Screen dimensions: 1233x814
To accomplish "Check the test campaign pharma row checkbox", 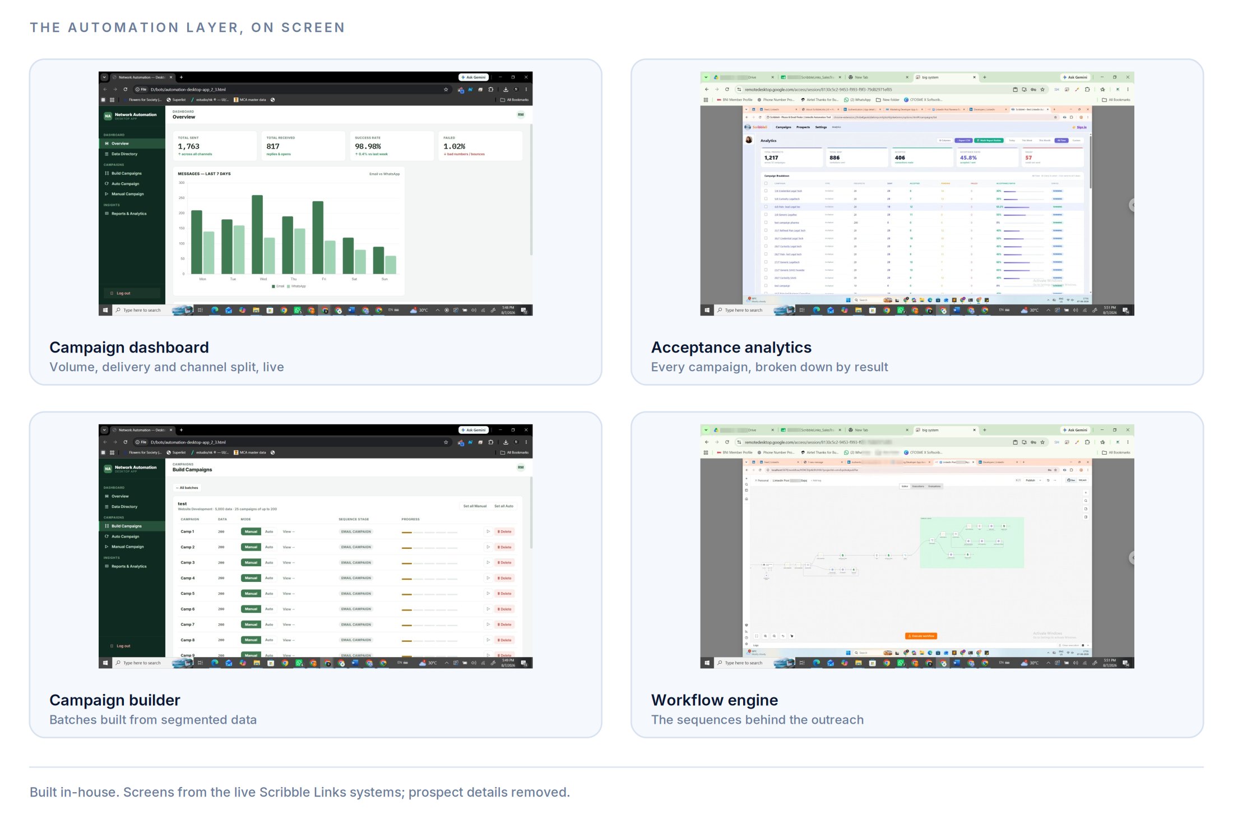I will 766,223.
